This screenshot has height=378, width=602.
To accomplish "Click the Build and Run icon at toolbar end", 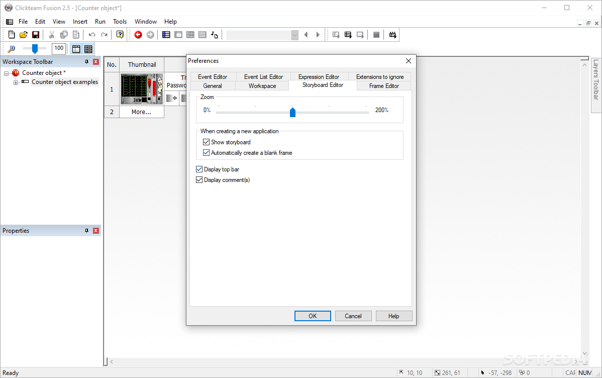I will pos(392,35).
